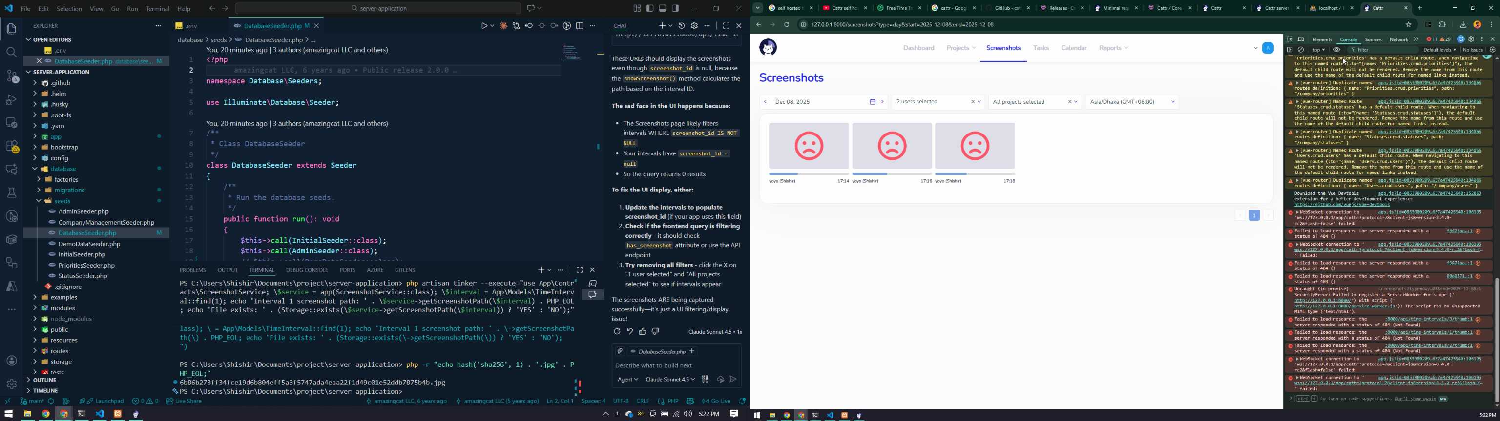Expand the Projects menu in Cattr navigation
This screenshot has width=1500, height=421.
[x=961, y=48]
